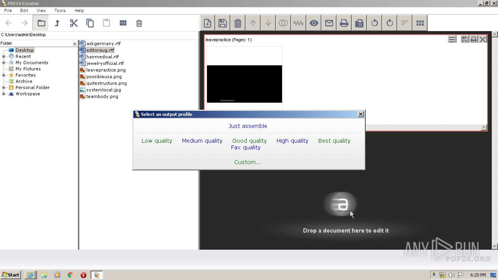Expand the Workspace tree node
Viewport: 498px width, 280px height.
point(4,94)
